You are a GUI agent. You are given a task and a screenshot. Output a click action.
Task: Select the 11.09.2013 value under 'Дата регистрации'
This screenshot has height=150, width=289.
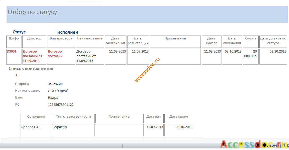click(x=138, y=56)
